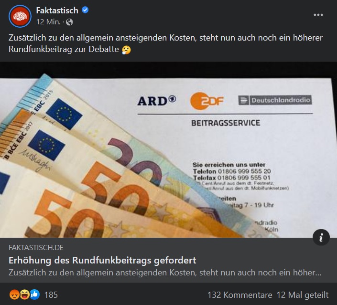The width and height of the screenshot is (337, 305).
Task: Open the three-dot post options menu
Action: point(318,15)
